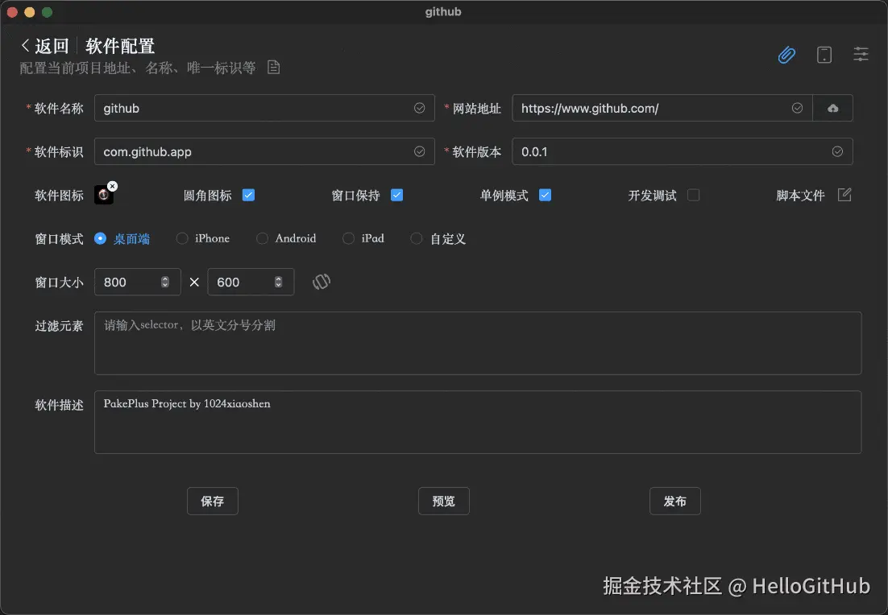Click check-circle icon in 软件标识 field
Viewport: 888px width, 615px height.
pyautogui.click(x=419, y=151)
